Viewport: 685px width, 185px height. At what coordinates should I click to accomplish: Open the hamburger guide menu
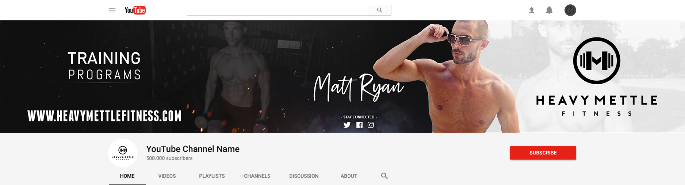click(x=112, y=10)
